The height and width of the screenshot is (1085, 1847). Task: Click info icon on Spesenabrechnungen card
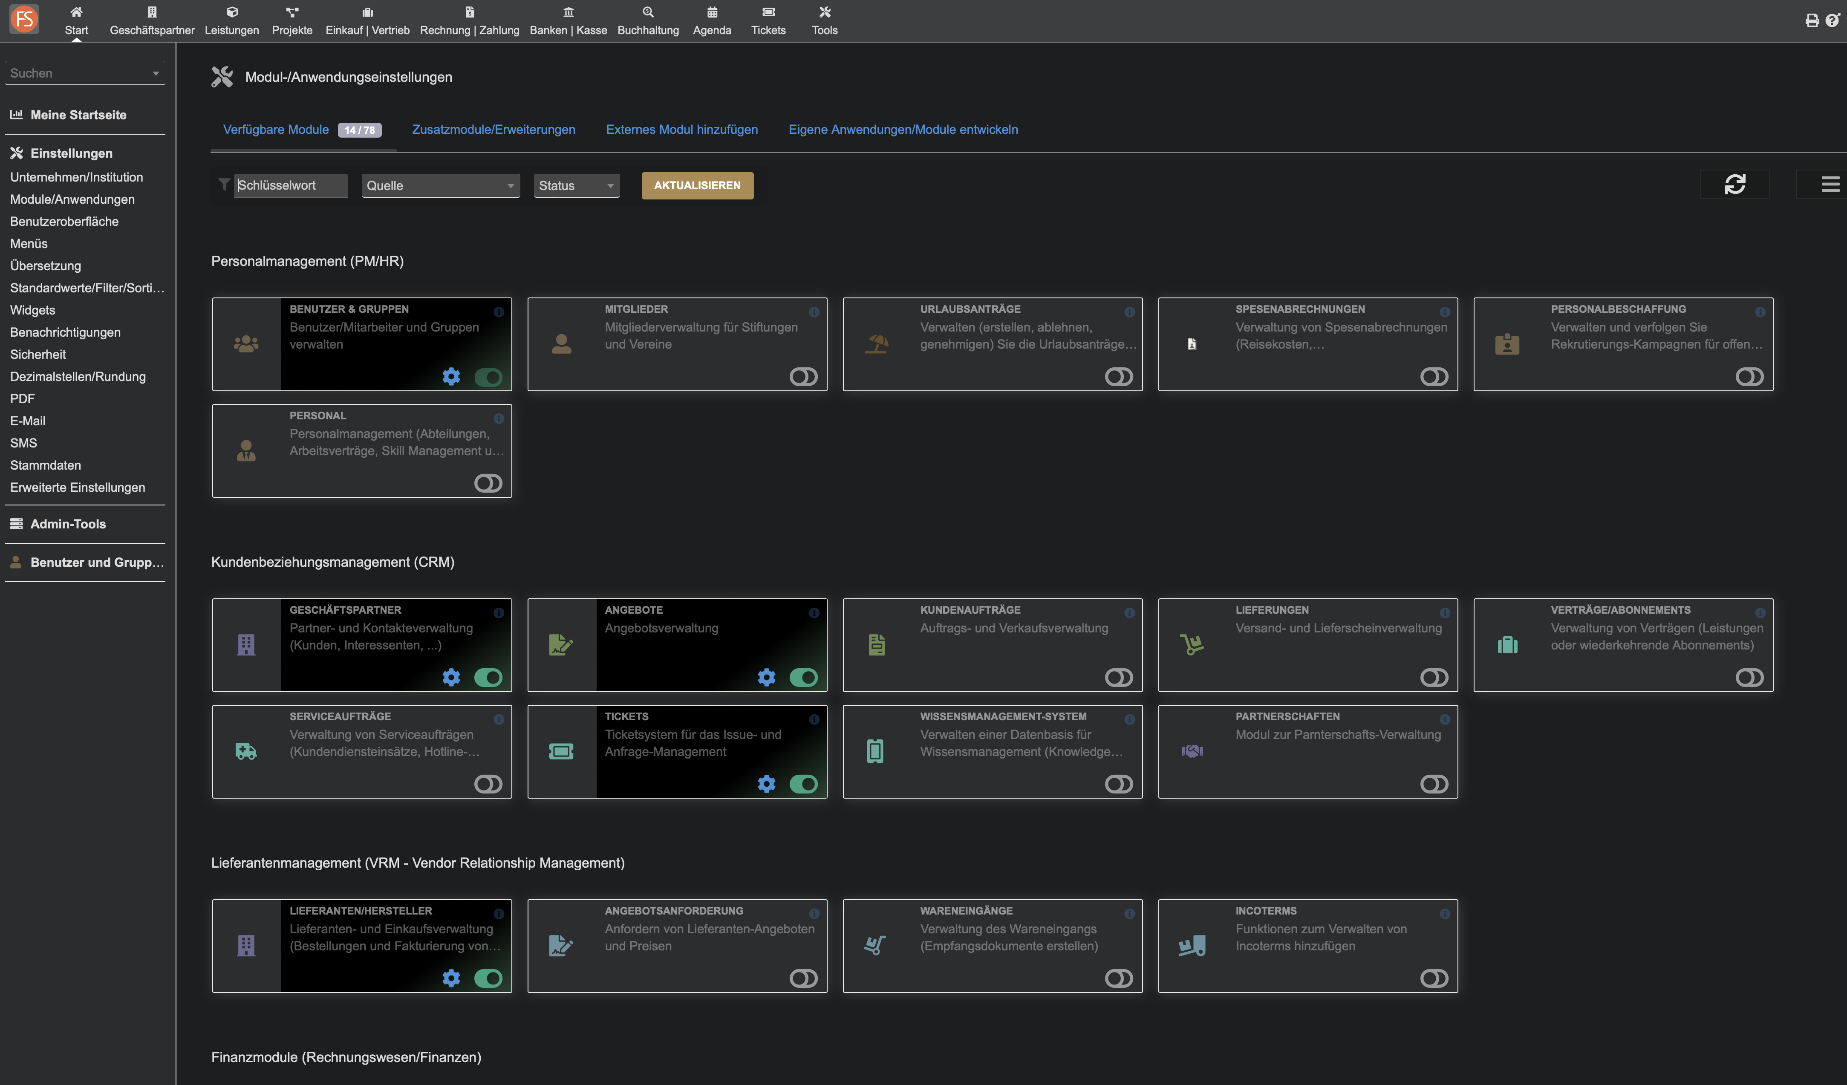pos(1445,312)
